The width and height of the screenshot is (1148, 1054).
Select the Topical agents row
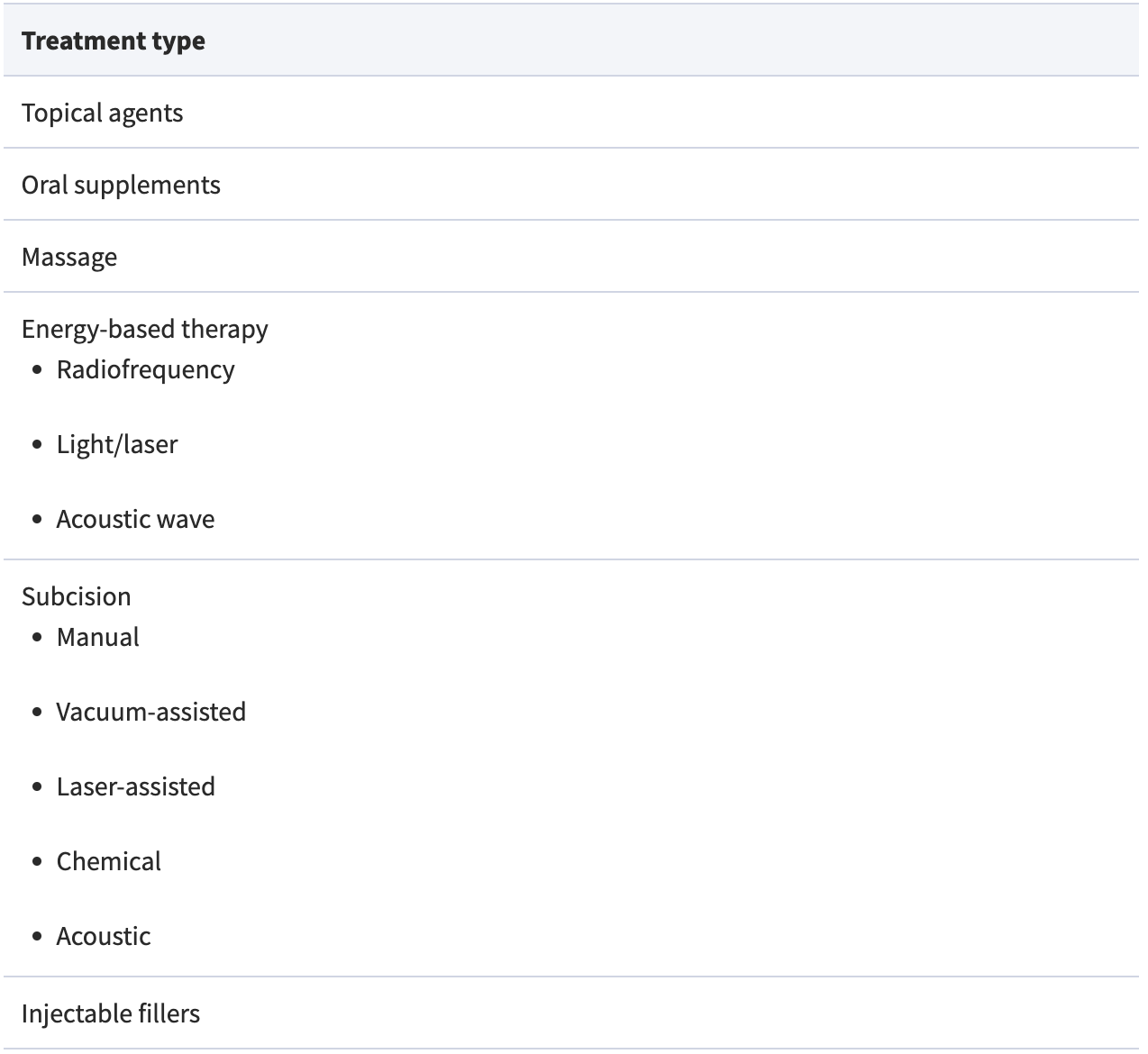(x=103, y=113)
